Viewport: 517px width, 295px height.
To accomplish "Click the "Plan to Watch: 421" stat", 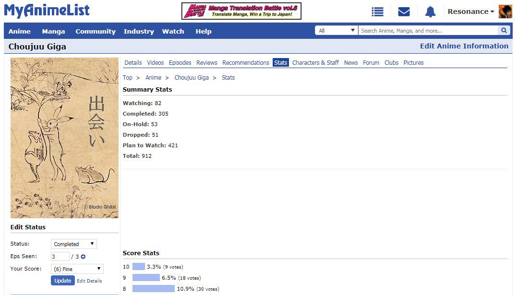I will tap(150, 145).
